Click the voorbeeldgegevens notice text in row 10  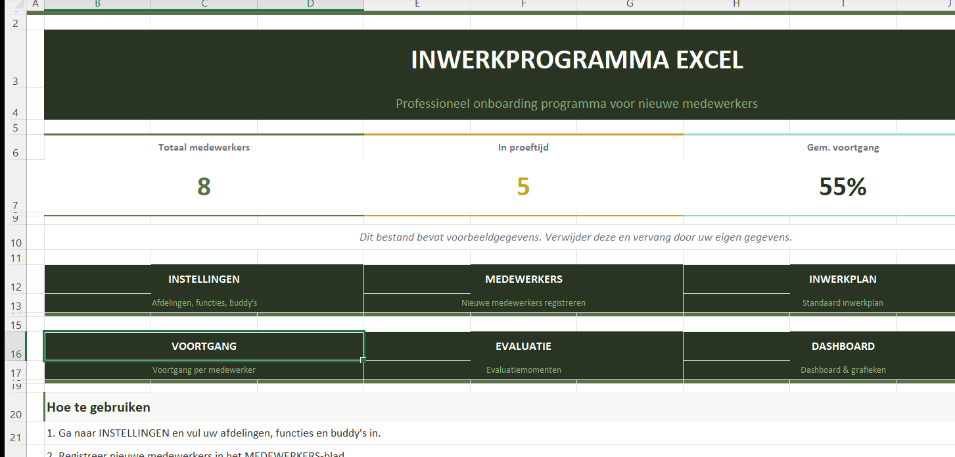[575, 237]
